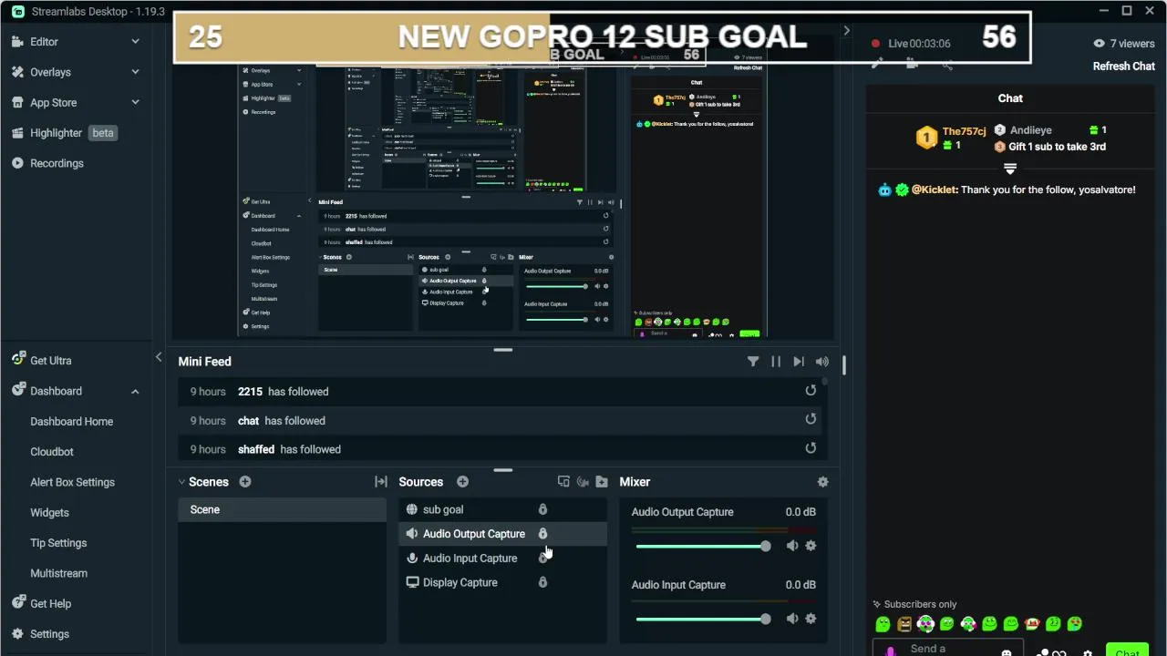Expand the Overlays dropdown chevron
This screenshot has height=656, width=1167.
coord(135,72)
